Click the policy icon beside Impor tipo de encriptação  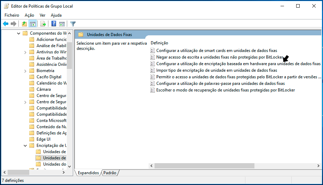point(152,70)
